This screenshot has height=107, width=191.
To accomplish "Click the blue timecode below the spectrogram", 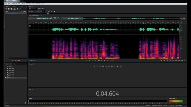I will tap(32, 60).
